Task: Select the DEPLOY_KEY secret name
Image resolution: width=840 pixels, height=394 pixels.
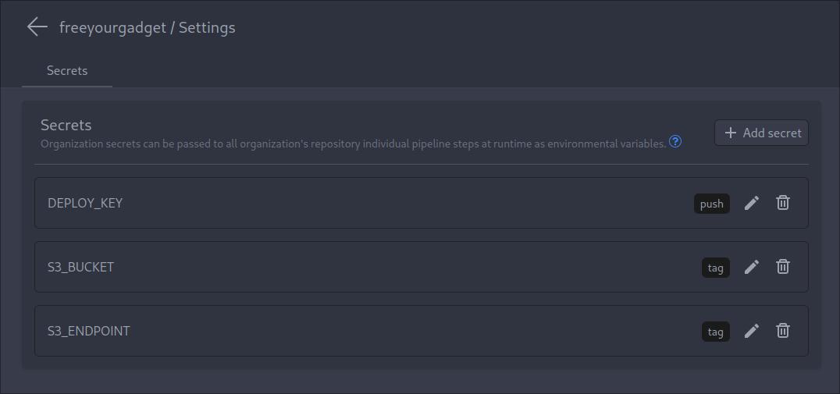Action: click(85, 204)
